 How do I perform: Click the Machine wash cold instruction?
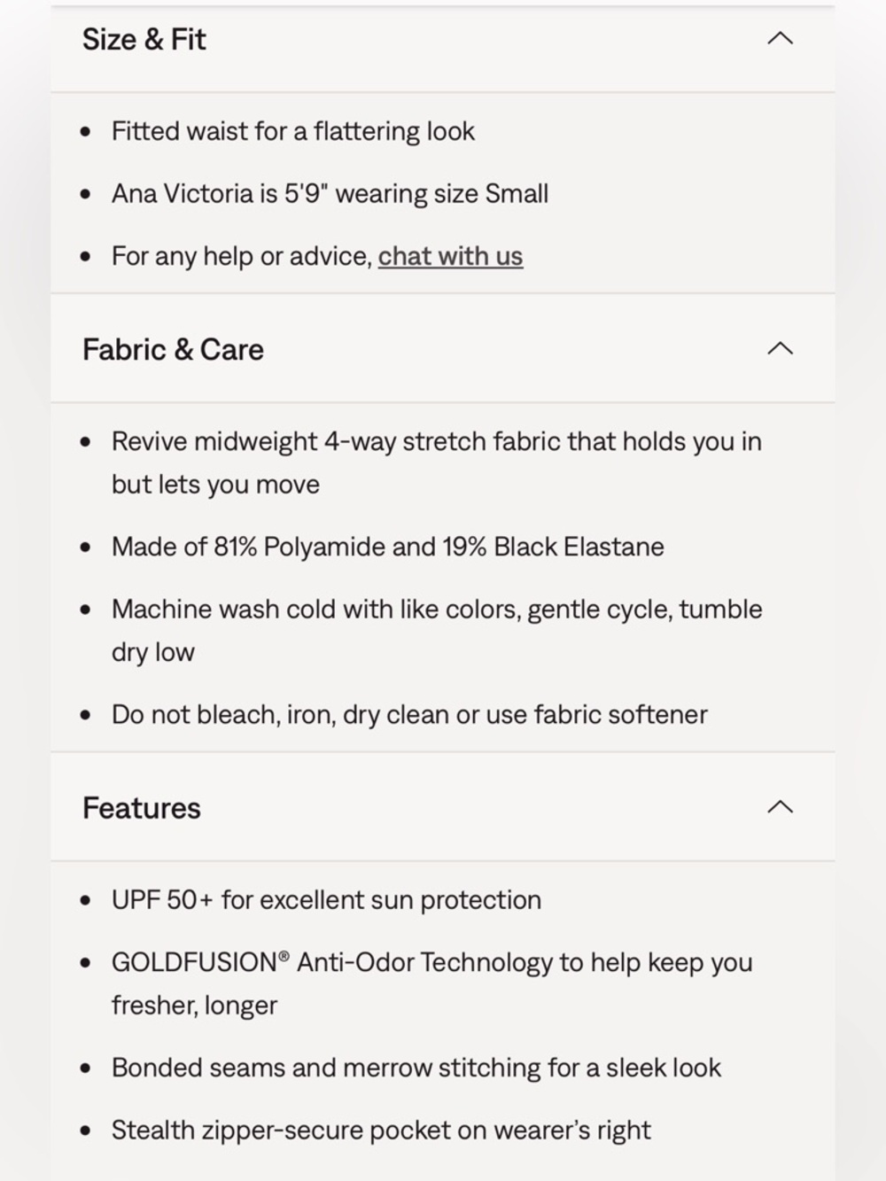point(436,610)
